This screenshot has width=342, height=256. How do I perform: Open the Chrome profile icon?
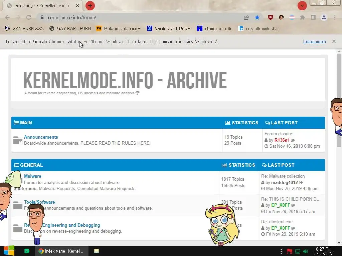pos(324,17)
